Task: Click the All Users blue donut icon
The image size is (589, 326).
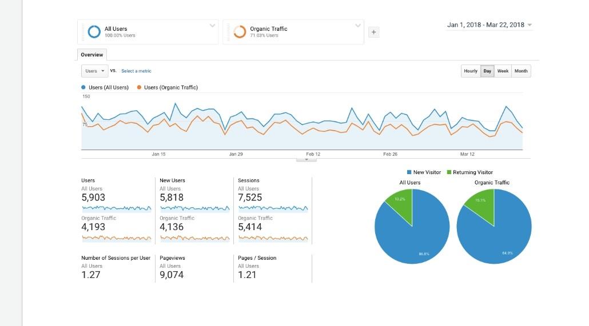Action: (x=94, y=32)
